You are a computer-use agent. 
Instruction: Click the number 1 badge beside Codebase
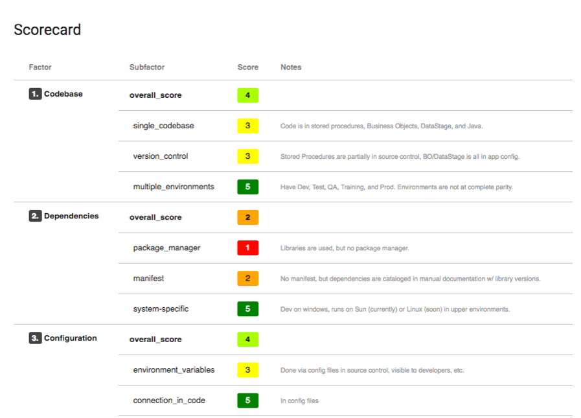[x=35, y=94]
